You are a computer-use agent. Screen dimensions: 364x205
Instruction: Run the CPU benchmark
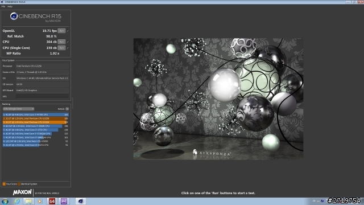(61, 42)
